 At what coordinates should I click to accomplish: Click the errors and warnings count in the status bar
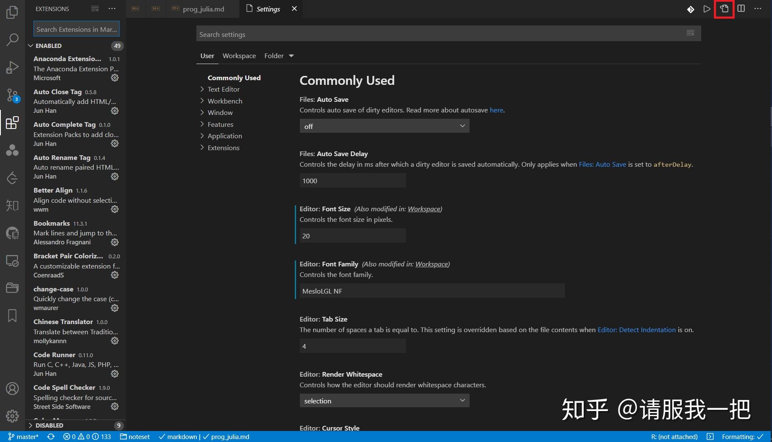tap(87, 436)
